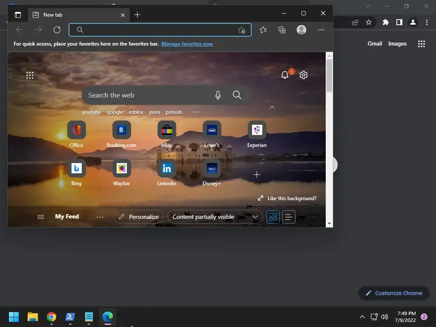Click the Edge refresh button
This screenshot has height=327, width=436.
point(57,30)
